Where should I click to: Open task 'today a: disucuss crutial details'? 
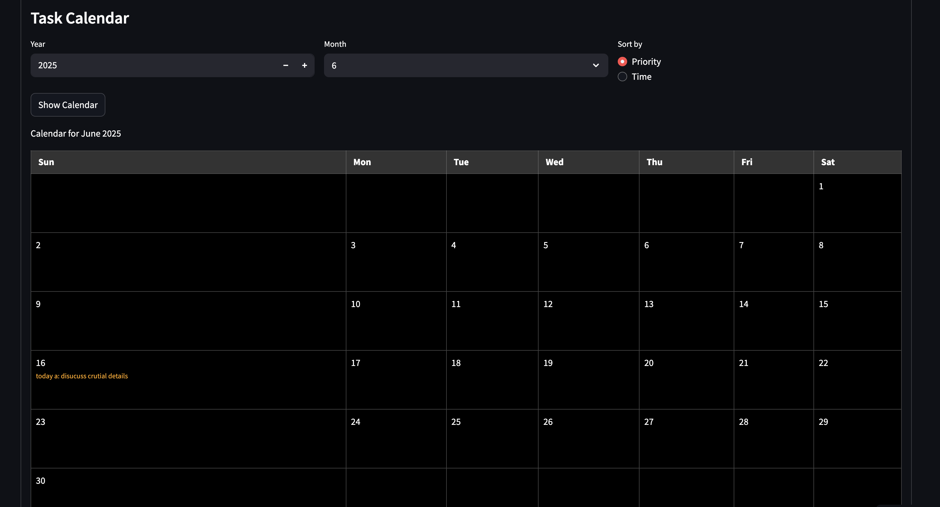point(82,376)
